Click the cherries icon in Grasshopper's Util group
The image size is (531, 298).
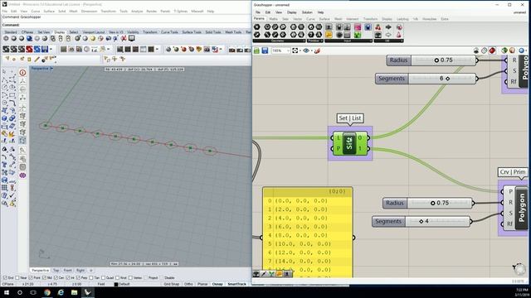(x=378, y=27)
